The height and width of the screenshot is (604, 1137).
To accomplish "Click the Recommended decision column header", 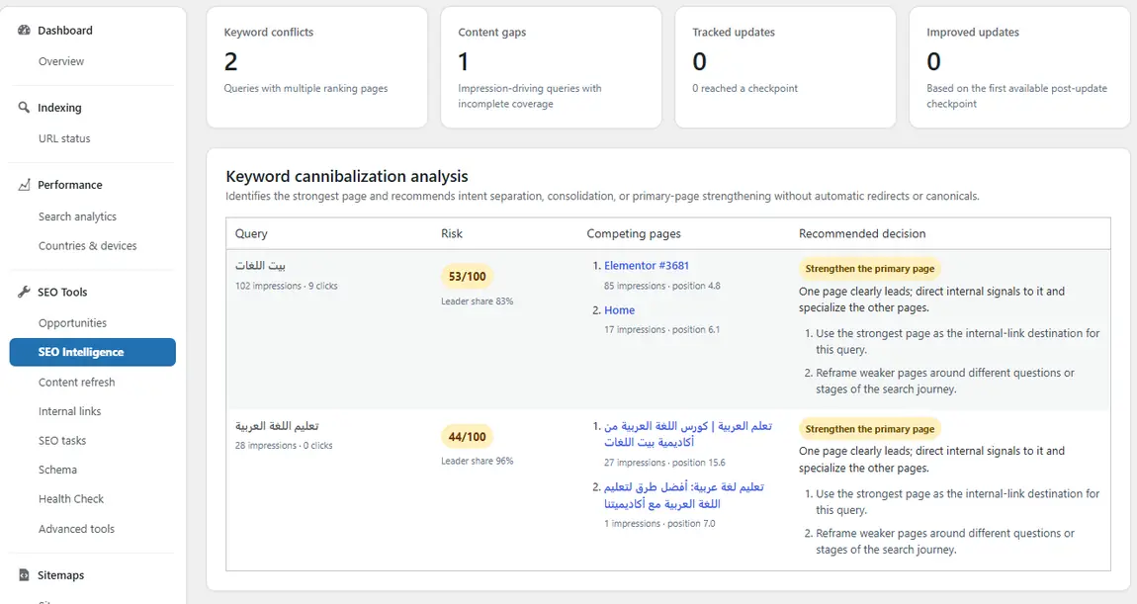I will tap(862, 233).
